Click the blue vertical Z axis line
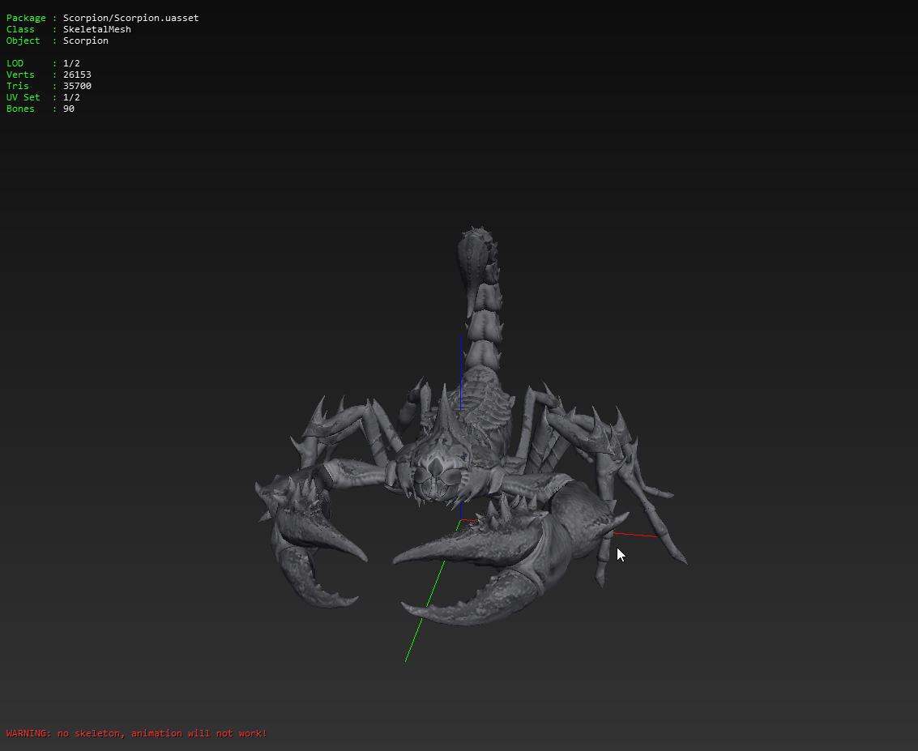The width and height of the screenshot is (918, 751). pyautogui.click(x=461, y=356)
